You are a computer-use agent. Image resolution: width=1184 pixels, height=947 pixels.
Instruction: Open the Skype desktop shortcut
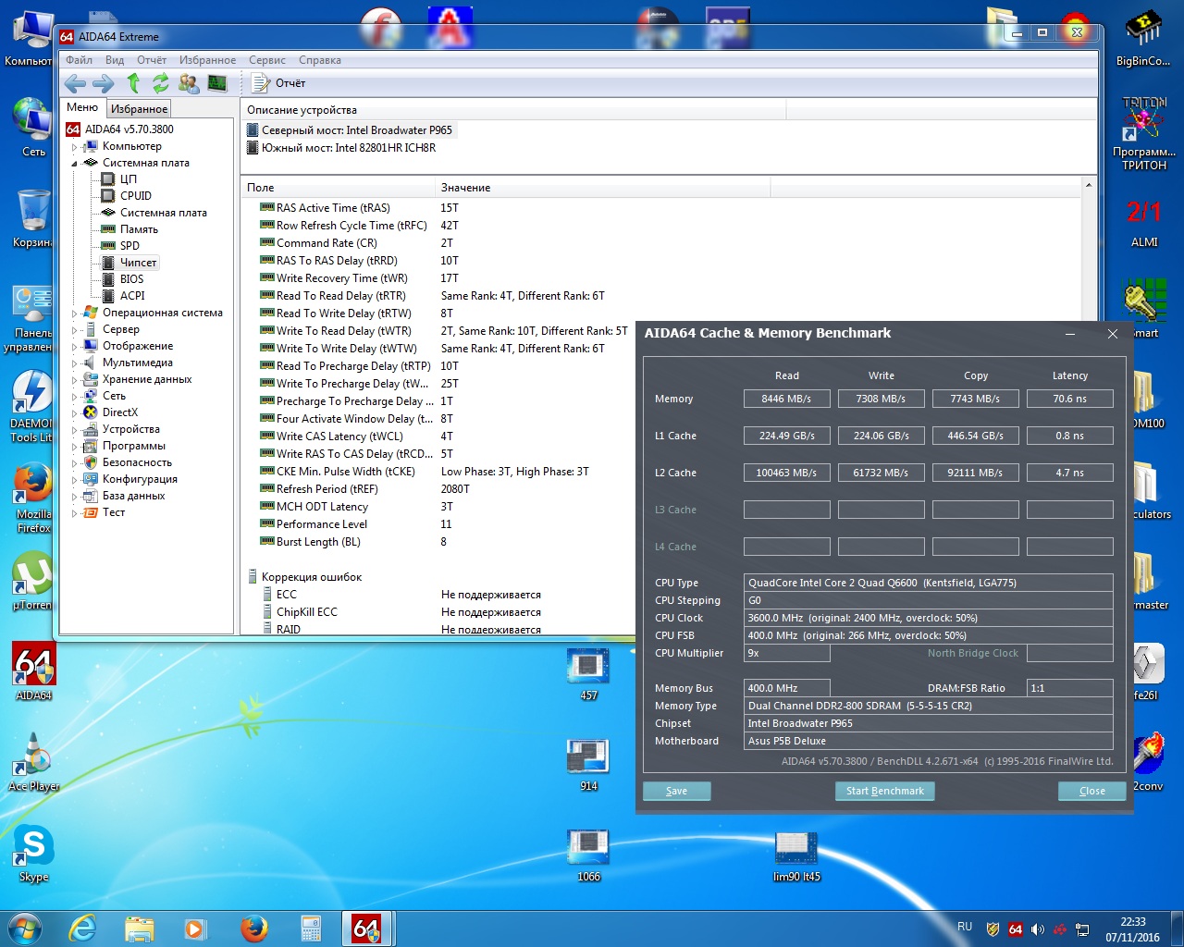point(34,853)
